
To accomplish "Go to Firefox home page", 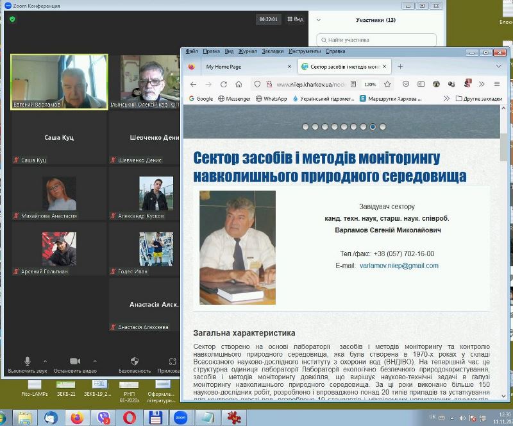I will (239, 84).
